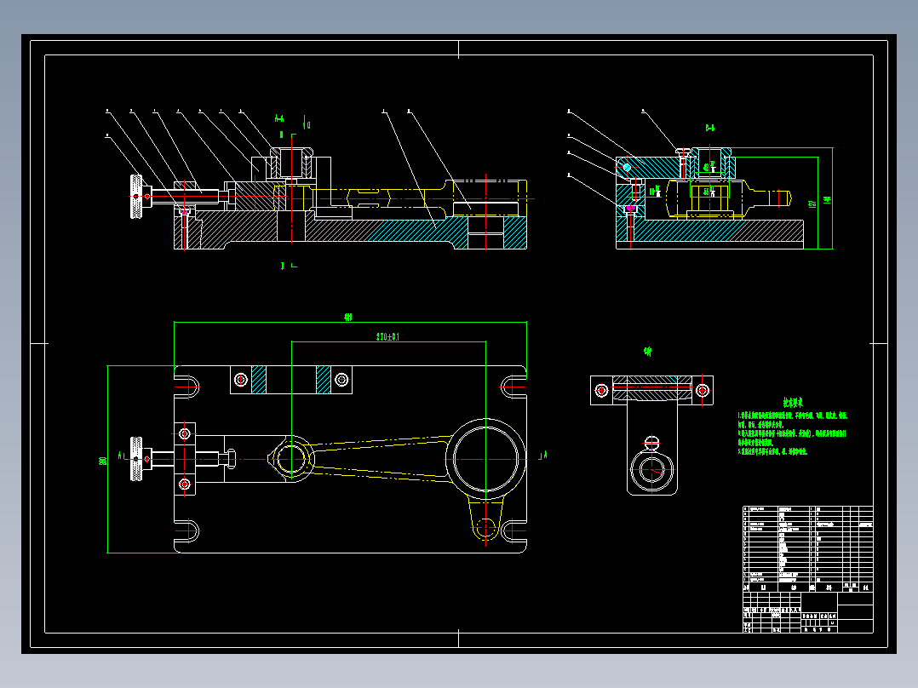Select the hatched nut atop section A-A
Viewport: 918px width, 688px height.
[291, 163]
